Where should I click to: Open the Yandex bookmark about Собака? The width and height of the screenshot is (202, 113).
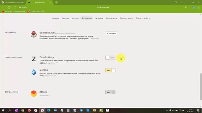(36, 12)
